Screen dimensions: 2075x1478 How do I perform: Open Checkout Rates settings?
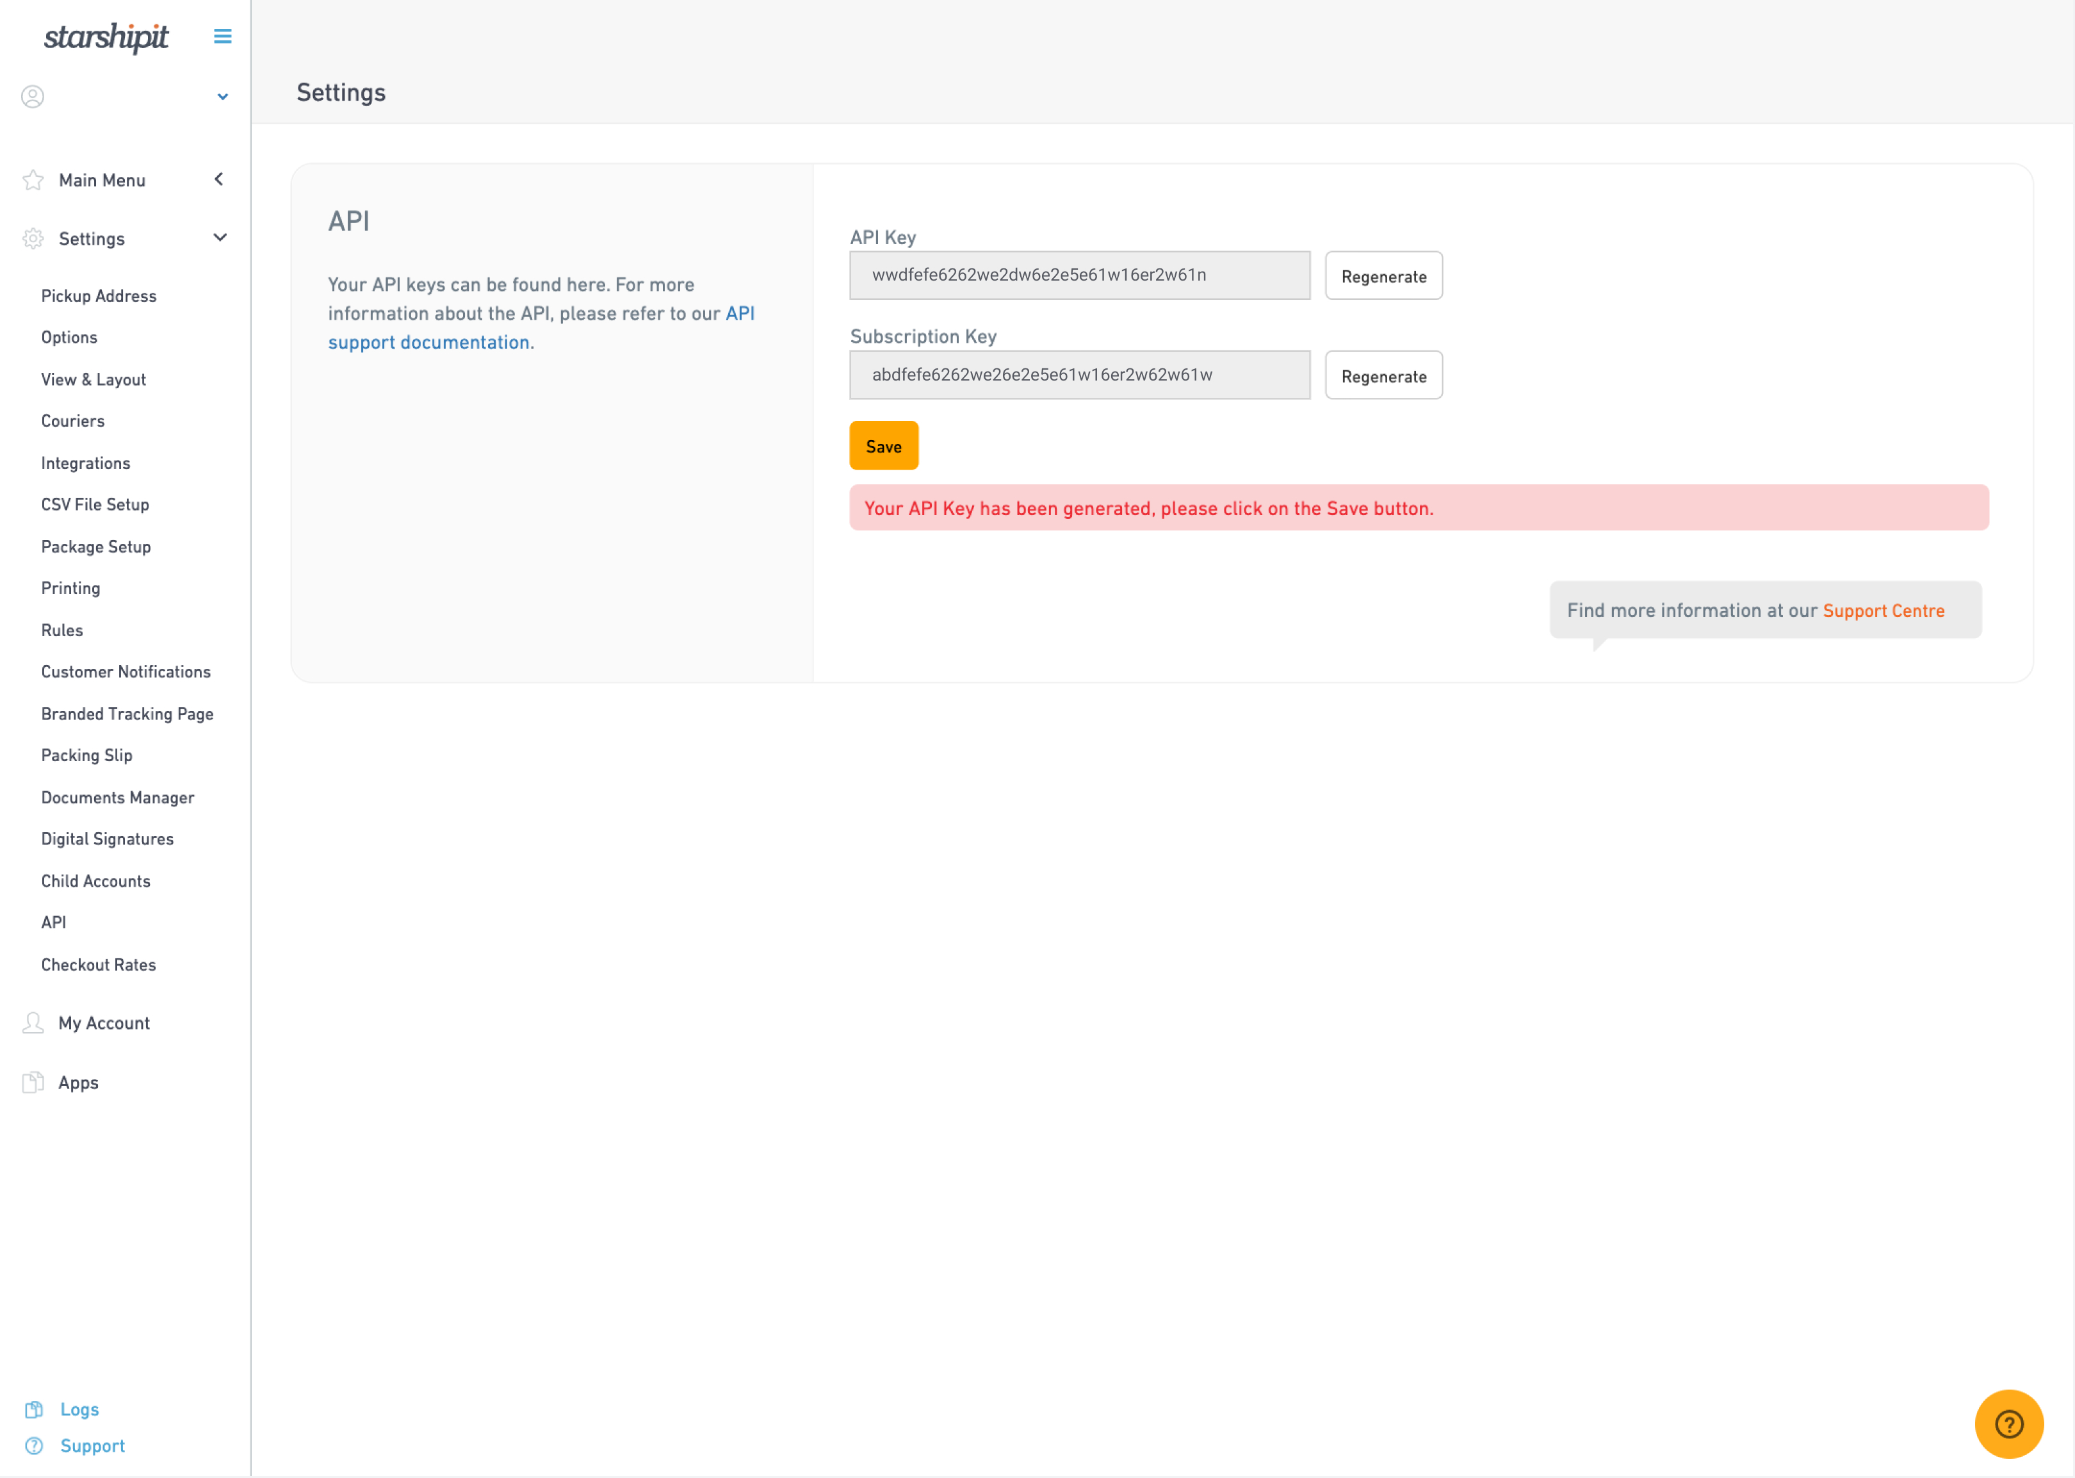98,965
